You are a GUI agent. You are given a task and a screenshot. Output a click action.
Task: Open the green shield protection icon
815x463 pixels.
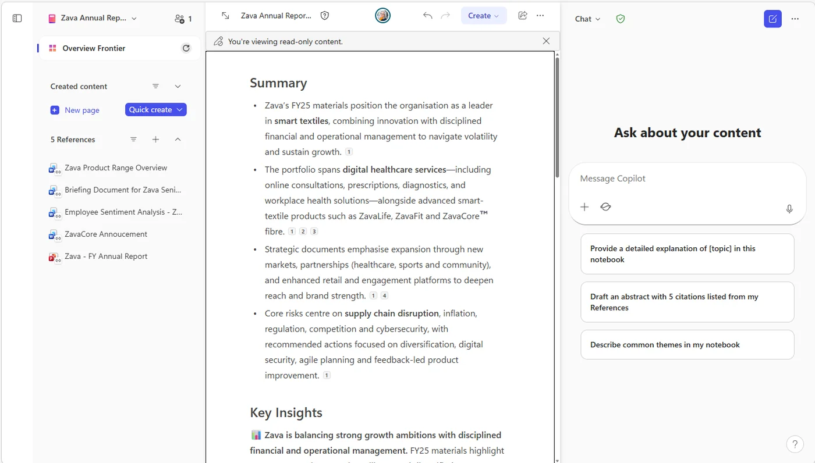(x=621, y=19)
